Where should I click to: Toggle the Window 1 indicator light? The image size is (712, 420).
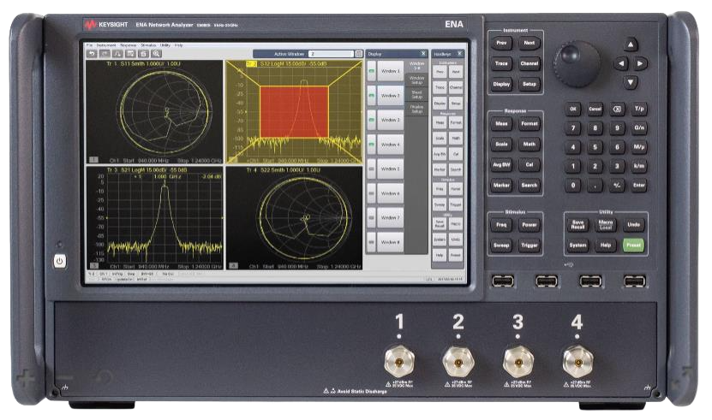coord(372,72)
